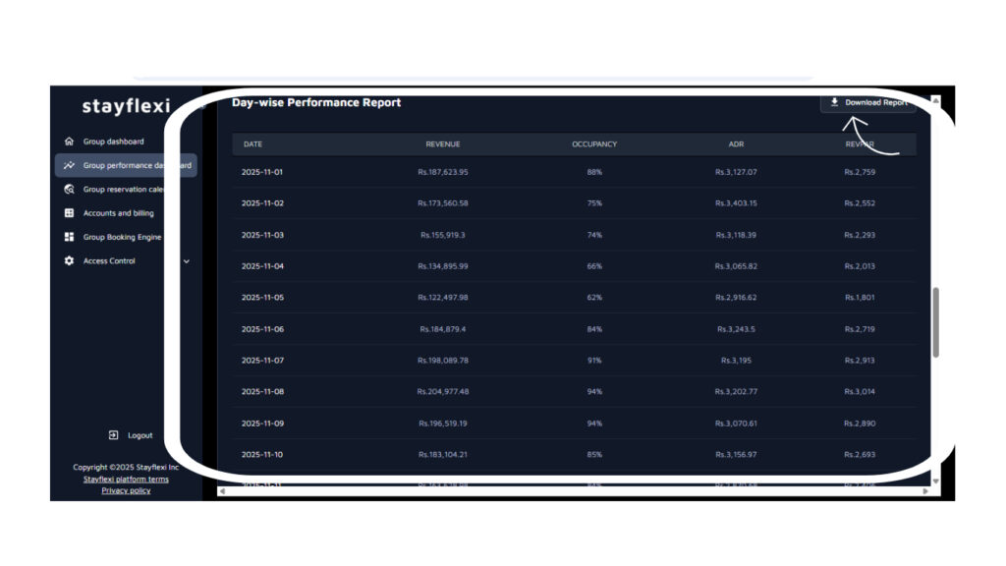Open the Accounts and billing menu
The width and height of the screenshot is (1006, 566).
point(118,213)
